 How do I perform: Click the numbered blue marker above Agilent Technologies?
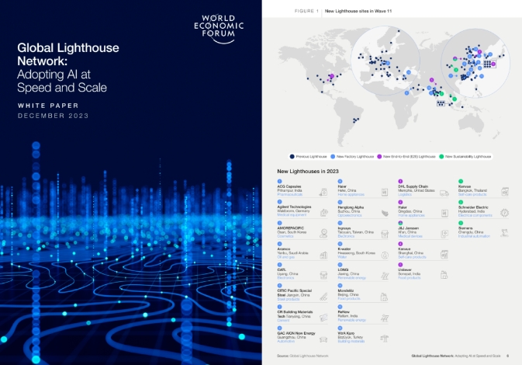click(x=279, y=202)
